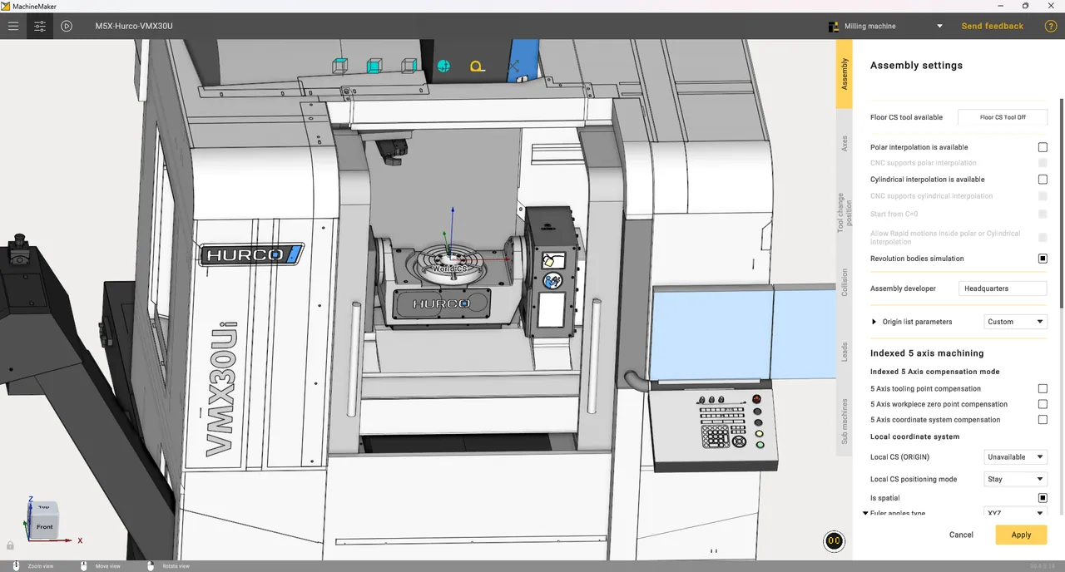Select the front-face cube view icon
The image size is (1065, 572).
[374, 66]
